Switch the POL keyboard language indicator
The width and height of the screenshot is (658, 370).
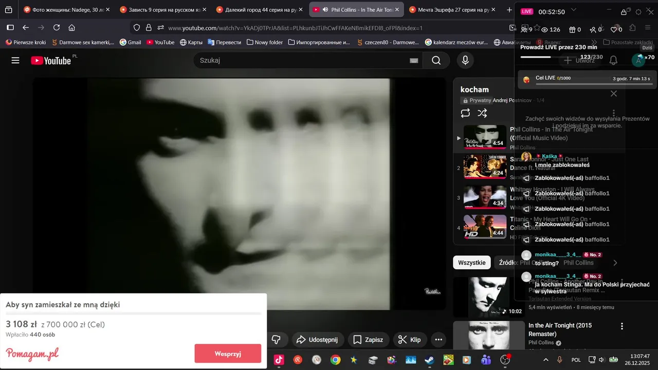(576, 360)
